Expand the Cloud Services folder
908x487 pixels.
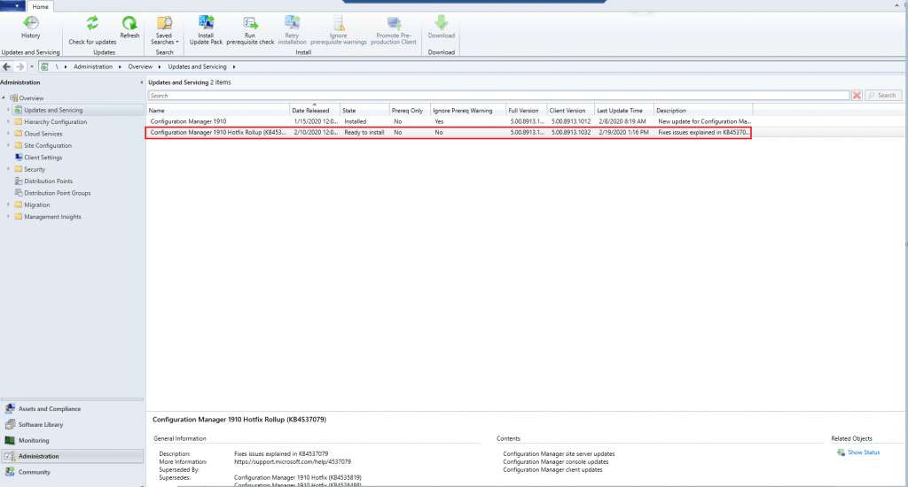pos(8,133)
